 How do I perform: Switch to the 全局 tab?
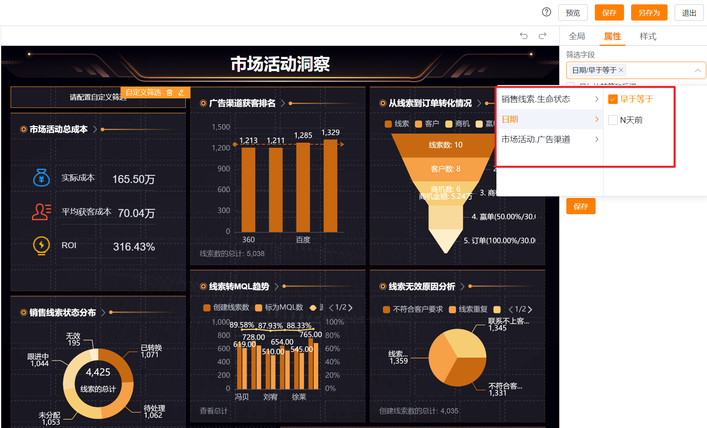click(x=577, y=36)
